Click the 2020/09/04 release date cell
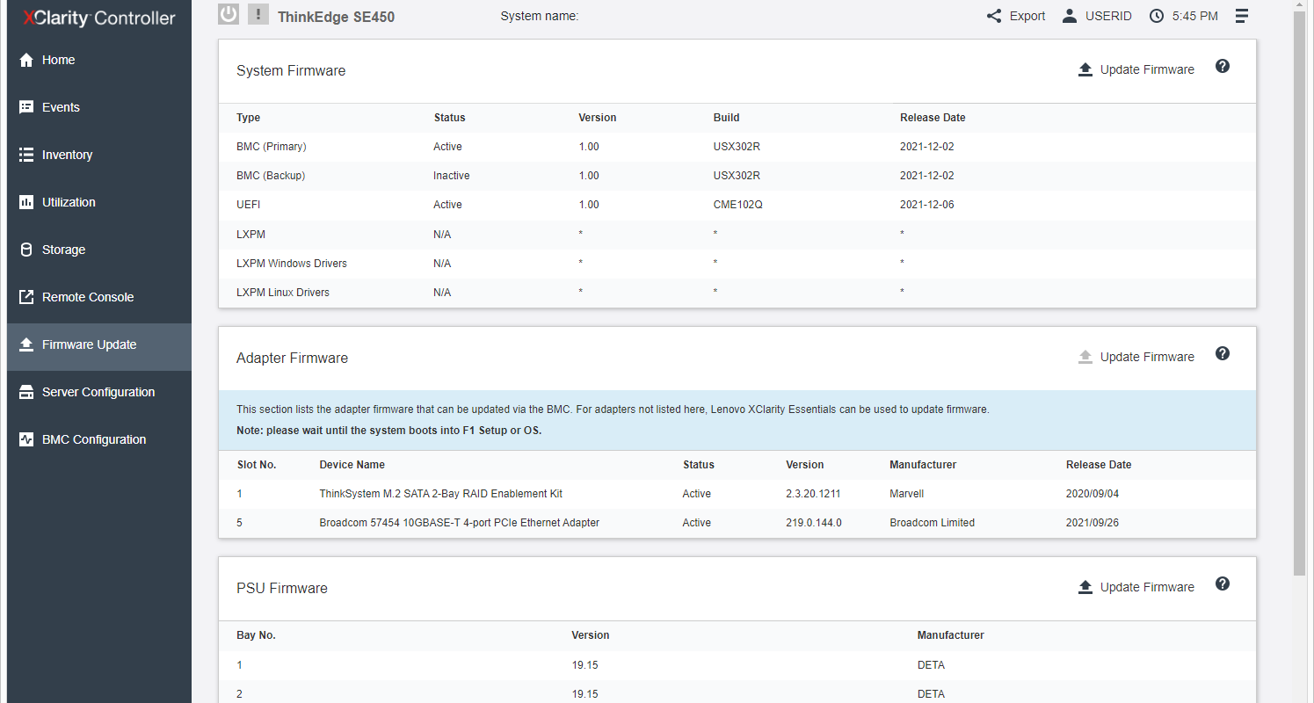 tap(1093, 494)
